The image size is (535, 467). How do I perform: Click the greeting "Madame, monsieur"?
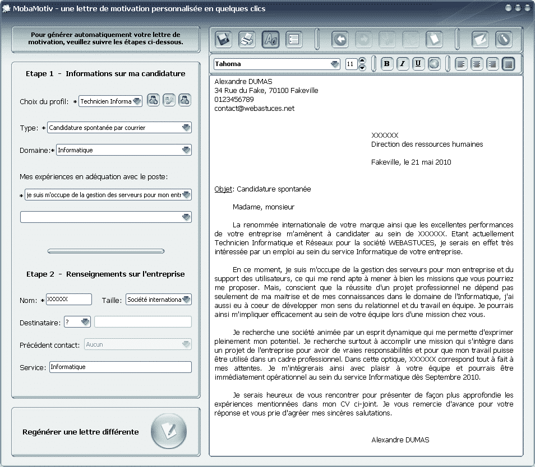pyautogui.click(x=264, y=207)
